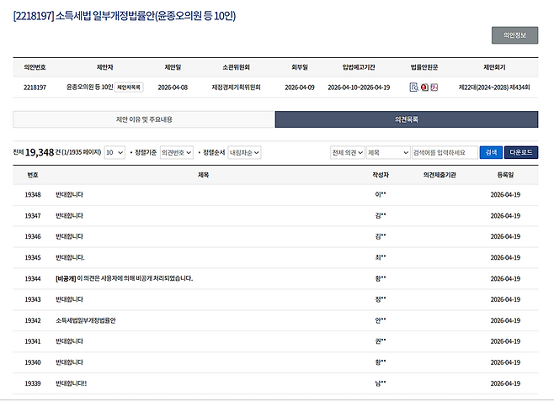The width and height of the screenshot is (554, 401).
Task: Click the bill number 2218197 cell
Action: coord(35,87)
